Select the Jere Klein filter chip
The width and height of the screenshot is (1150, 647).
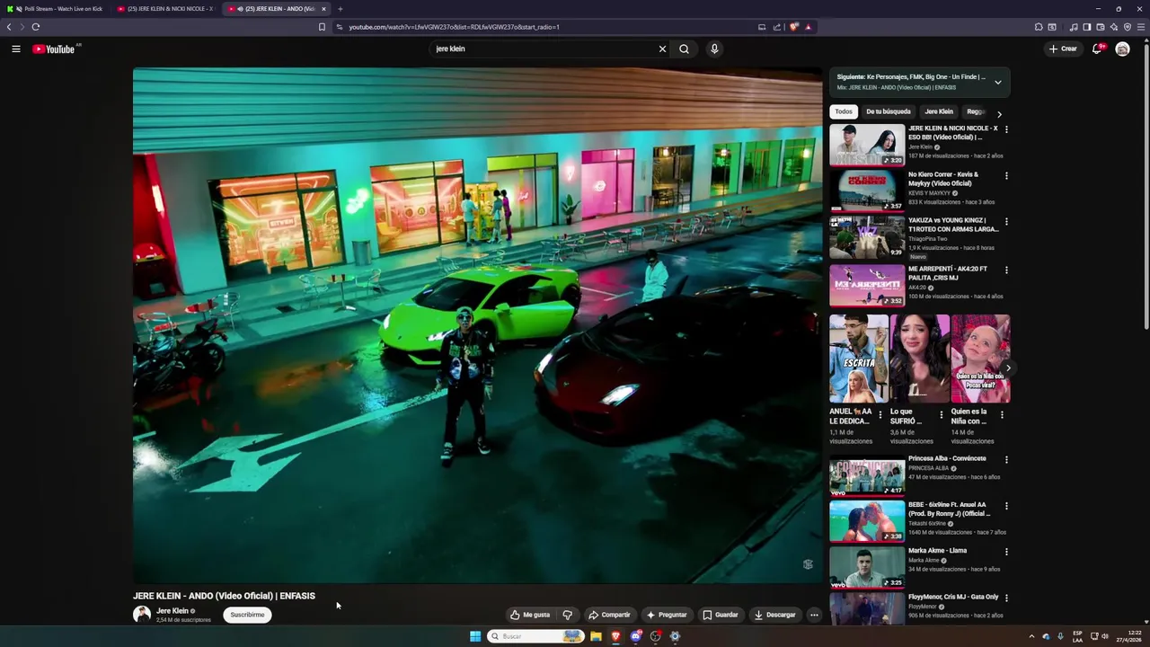click(x=939, y=111)
